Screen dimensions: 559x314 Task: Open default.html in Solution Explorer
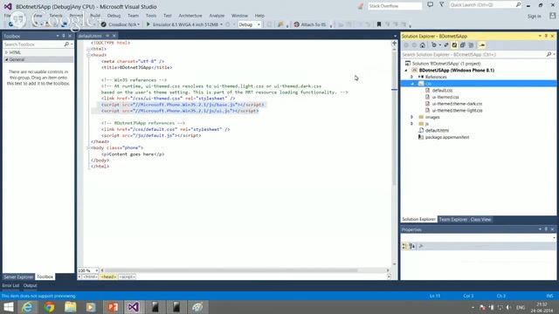tap(437, 130)
